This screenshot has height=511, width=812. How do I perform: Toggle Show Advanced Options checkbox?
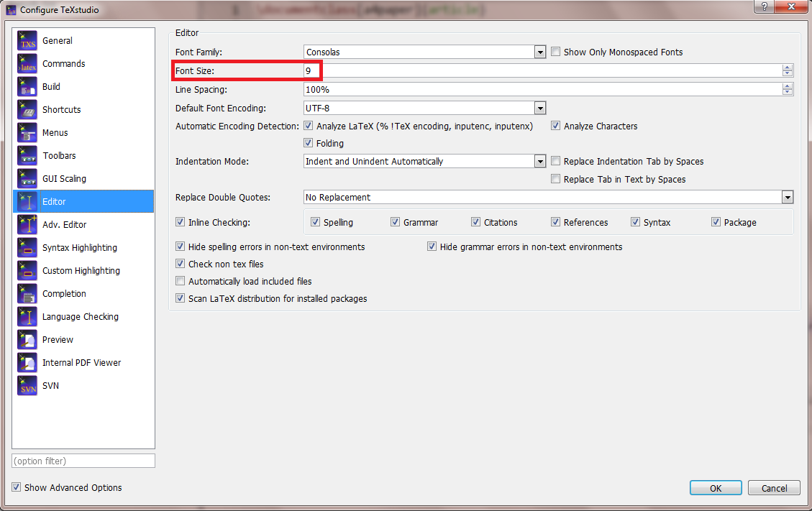(x=17, y=487)
